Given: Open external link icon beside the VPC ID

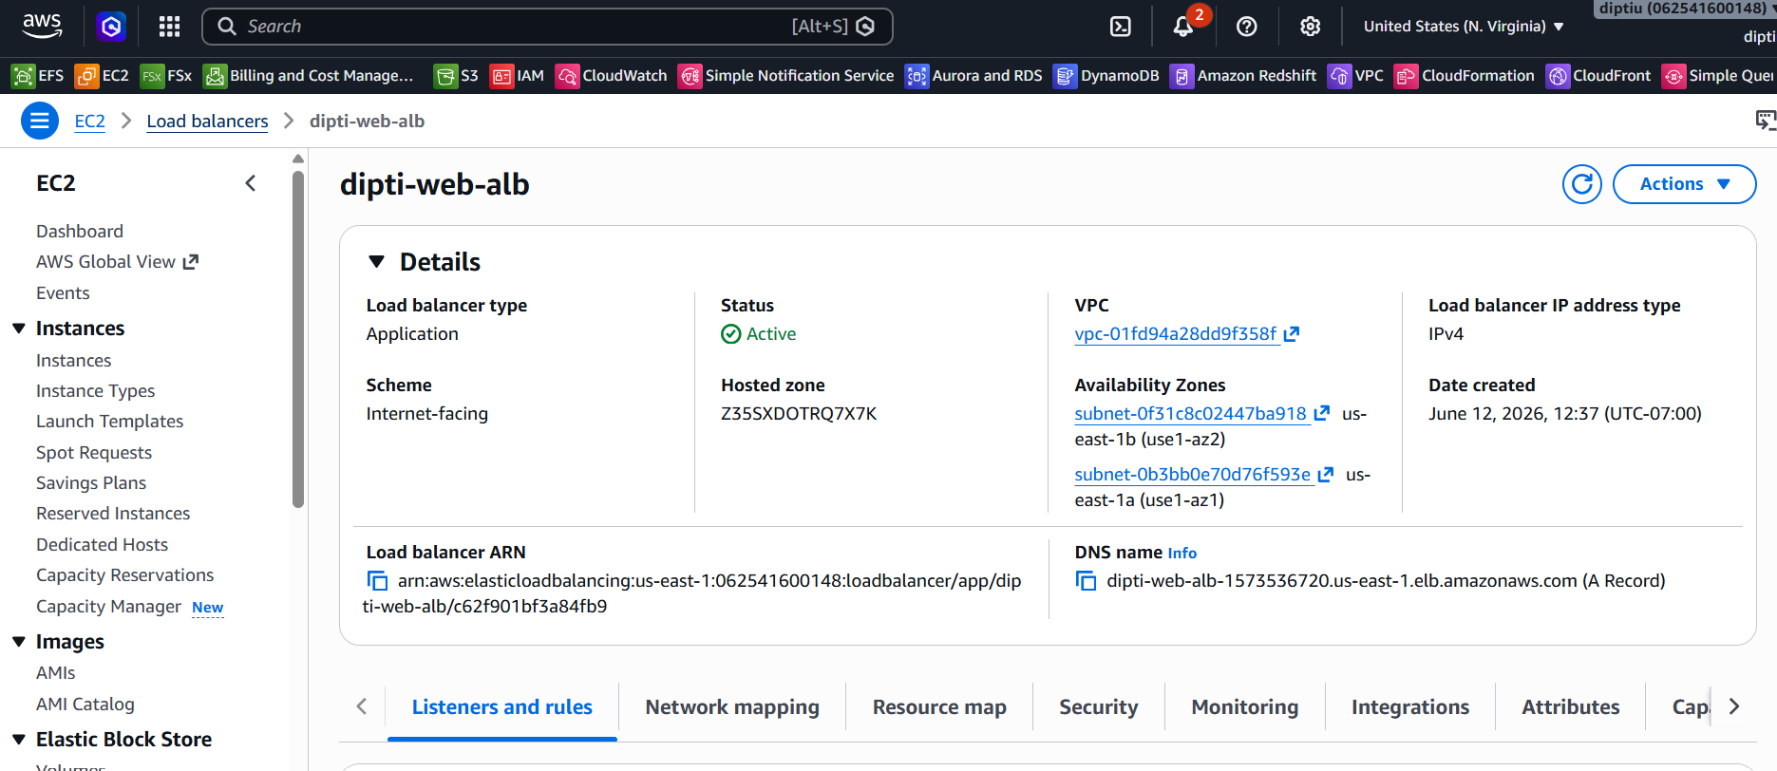Looking at the screenshot, I should [1292, 334].
